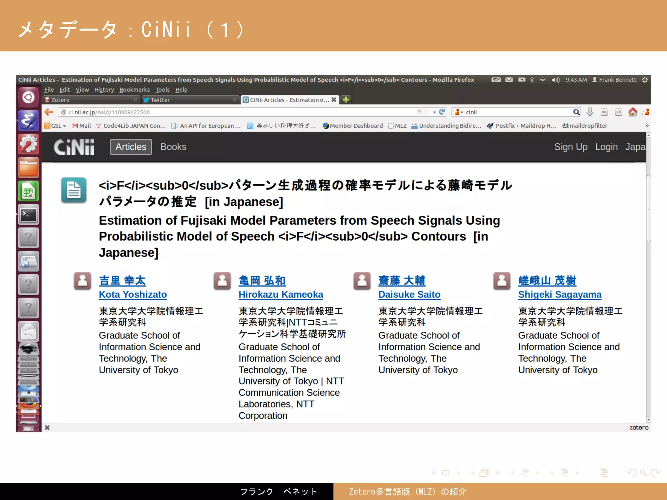Click the search magnifier in search box
This screenshot has width=667, height=500.
[x=576, y=112]
